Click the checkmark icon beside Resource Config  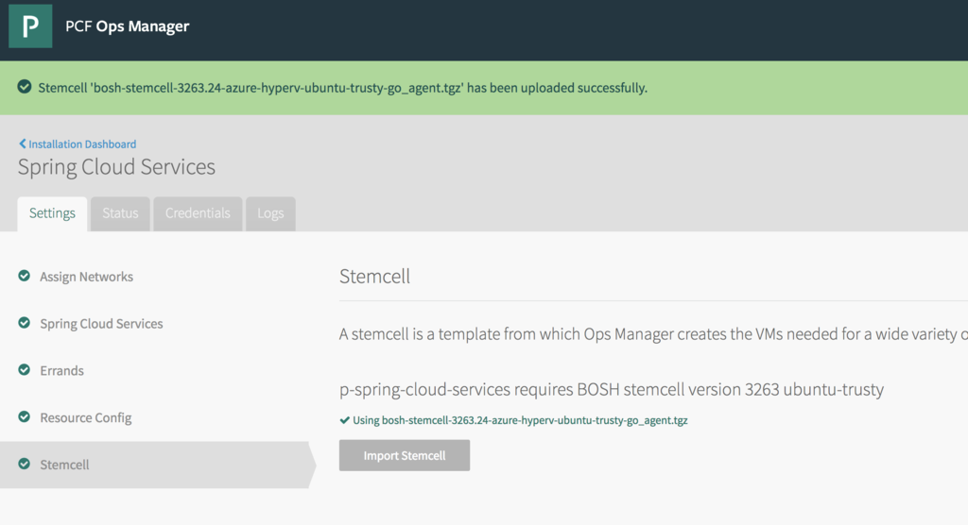click(25, 416)
